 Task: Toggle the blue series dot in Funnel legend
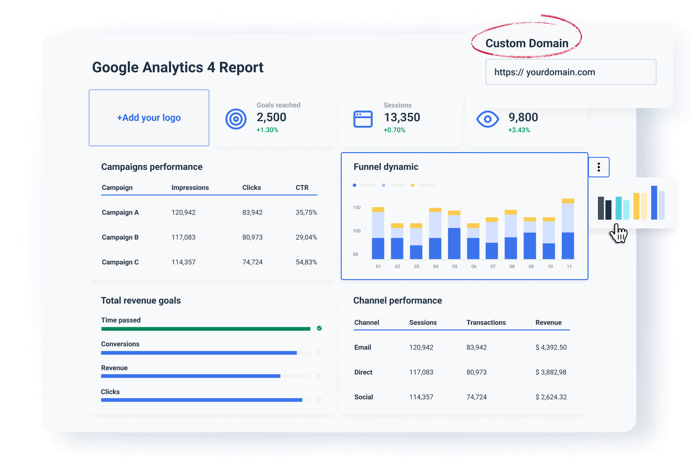(355, 185)
